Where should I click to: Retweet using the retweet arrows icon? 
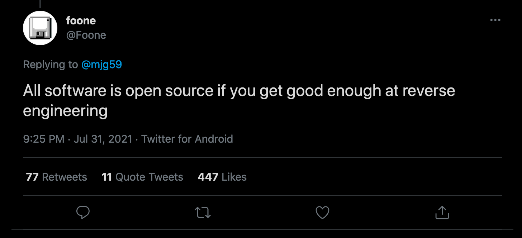click(203, 213)
